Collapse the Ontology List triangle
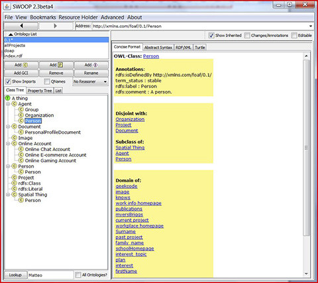Image resolution: width=318 pixels, height=283 pixels. tap(11, 34)
